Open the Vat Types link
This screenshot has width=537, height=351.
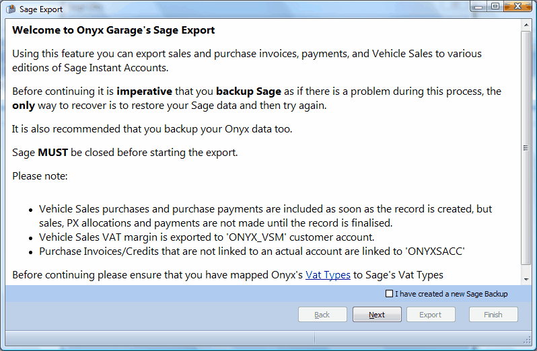328,275
